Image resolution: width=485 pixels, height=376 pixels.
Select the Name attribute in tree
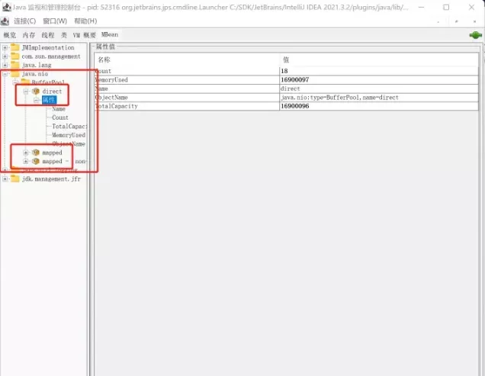coord(59,109)
